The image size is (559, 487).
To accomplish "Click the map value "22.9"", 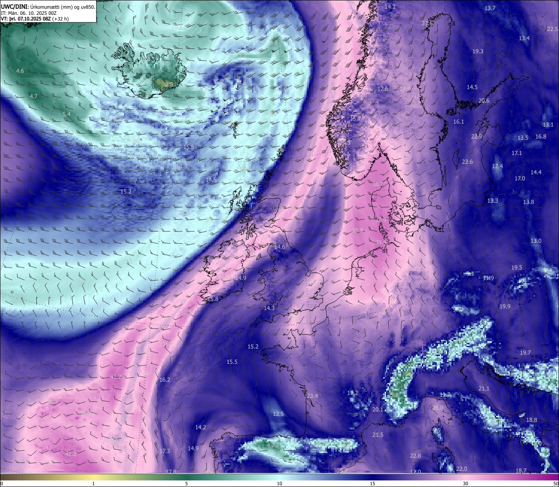I will pyautogui.click(x=476, y=137).
